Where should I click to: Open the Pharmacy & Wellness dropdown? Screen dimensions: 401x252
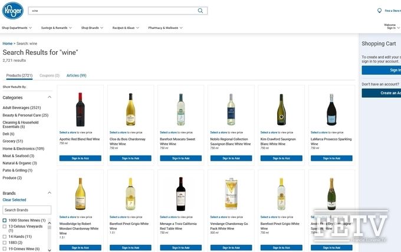tap(166, 28)
